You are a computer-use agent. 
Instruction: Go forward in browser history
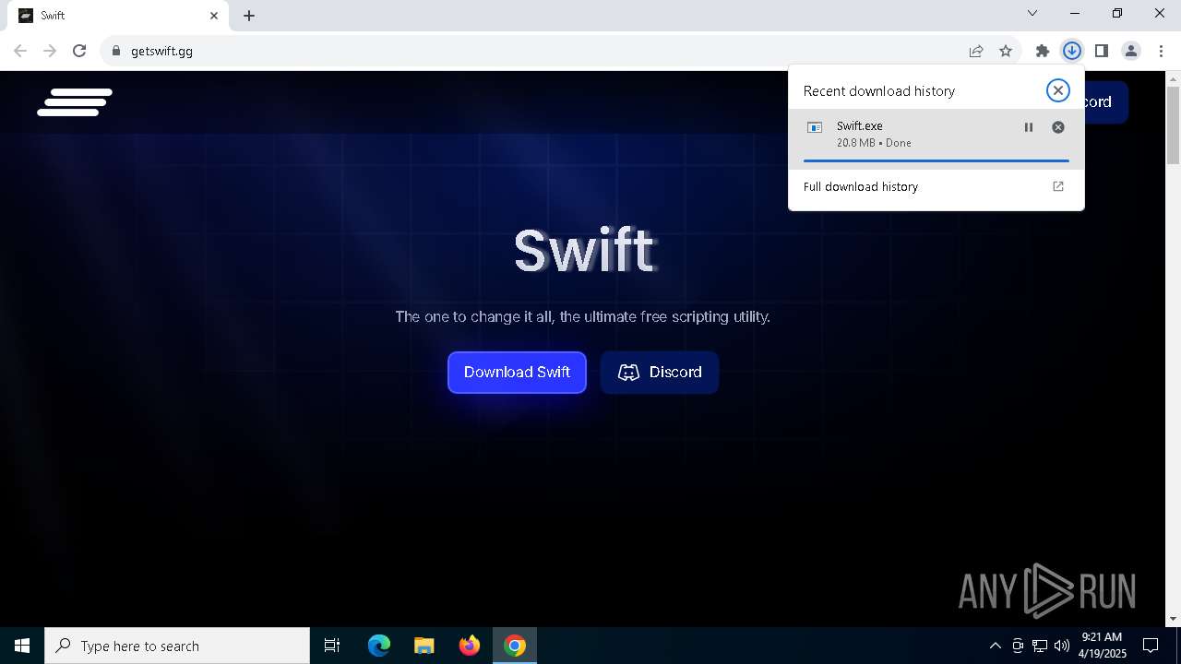tap(50, 51)
